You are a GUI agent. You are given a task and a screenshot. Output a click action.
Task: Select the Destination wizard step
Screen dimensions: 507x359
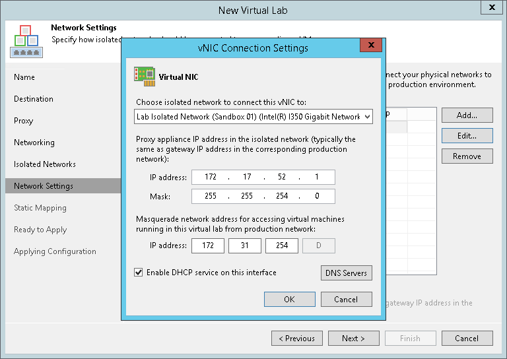[34, 99]
